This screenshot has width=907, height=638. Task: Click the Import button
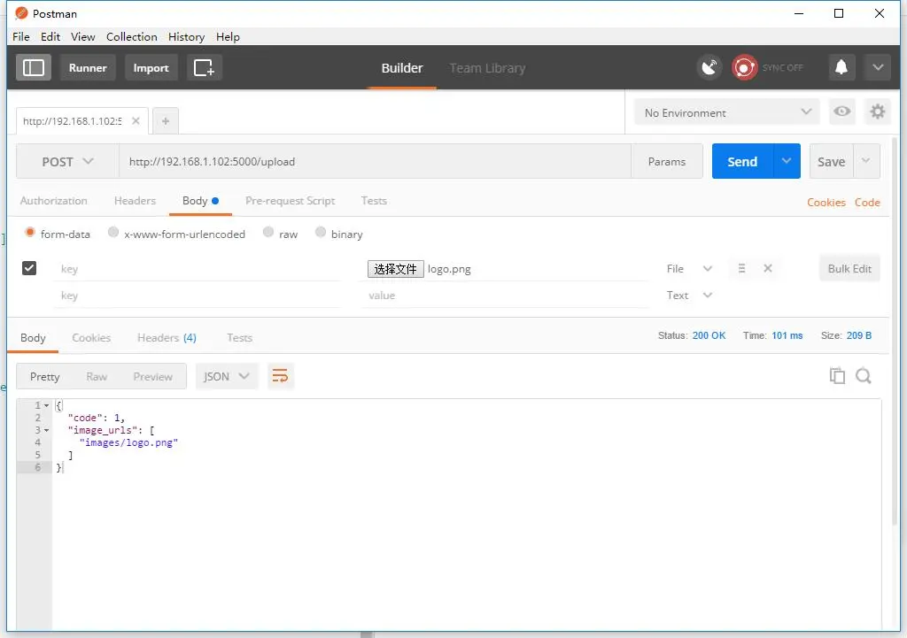point(151,67)
